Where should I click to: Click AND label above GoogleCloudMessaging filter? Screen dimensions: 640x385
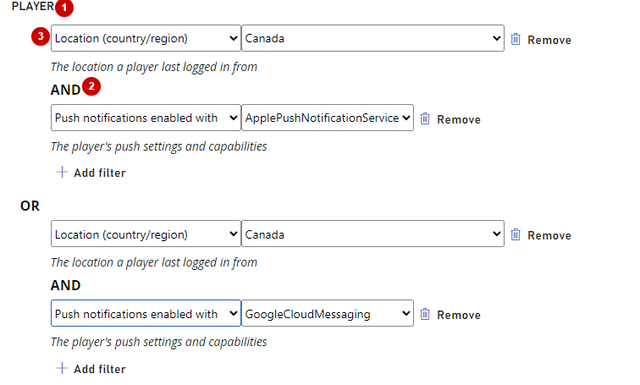click(x=66, y=285)
